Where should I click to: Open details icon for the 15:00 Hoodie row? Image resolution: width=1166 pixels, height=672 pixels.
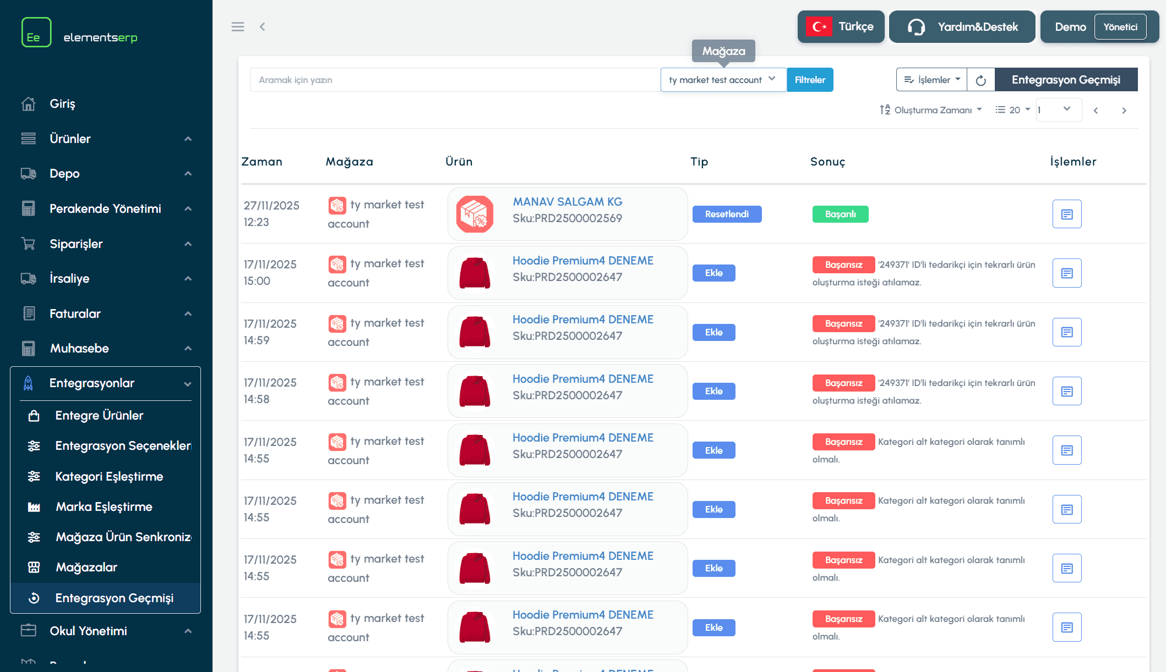(x=1066, y=273)
